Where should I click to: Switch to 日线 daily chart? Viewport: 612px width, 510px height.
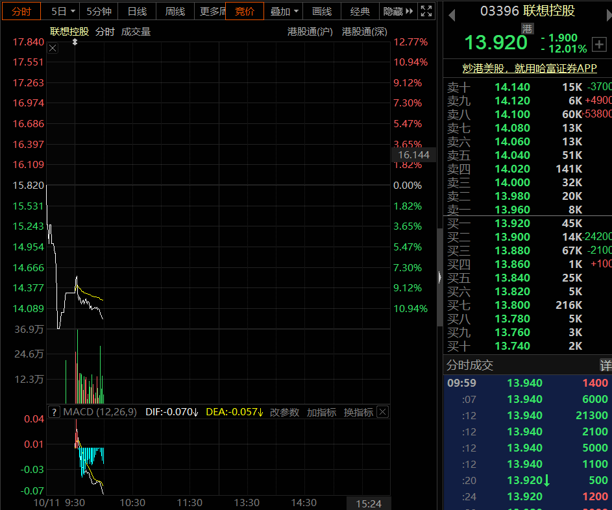tap(137, 11)
